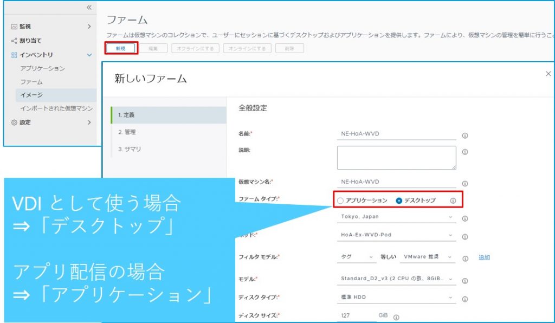Open Standard_D2_v3 model dropdown

[396, 279]
